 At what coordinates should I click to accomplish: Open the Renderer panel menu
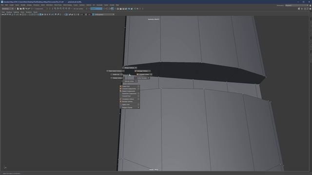coord(29,12)
